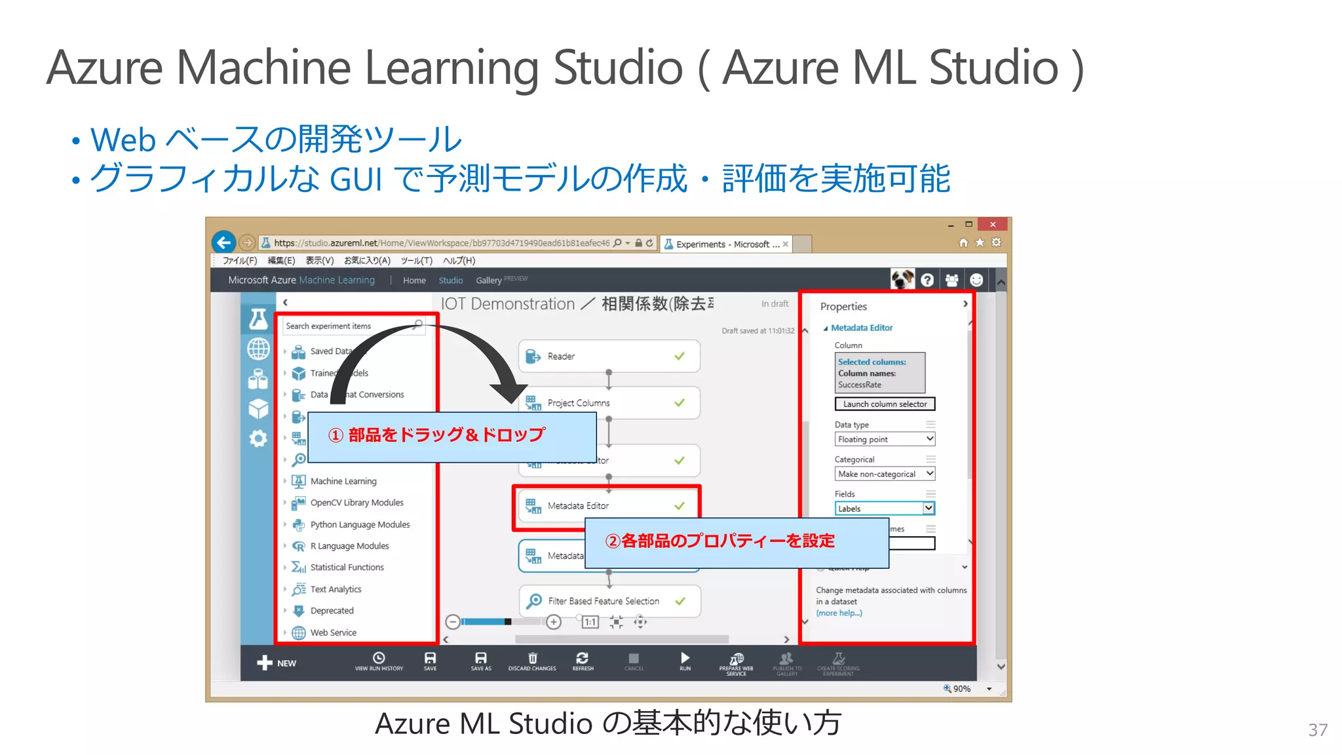This screenshot has height=755, width=1342.
Task: Click the Search experiment items field
Action: (x=355, y=326)
